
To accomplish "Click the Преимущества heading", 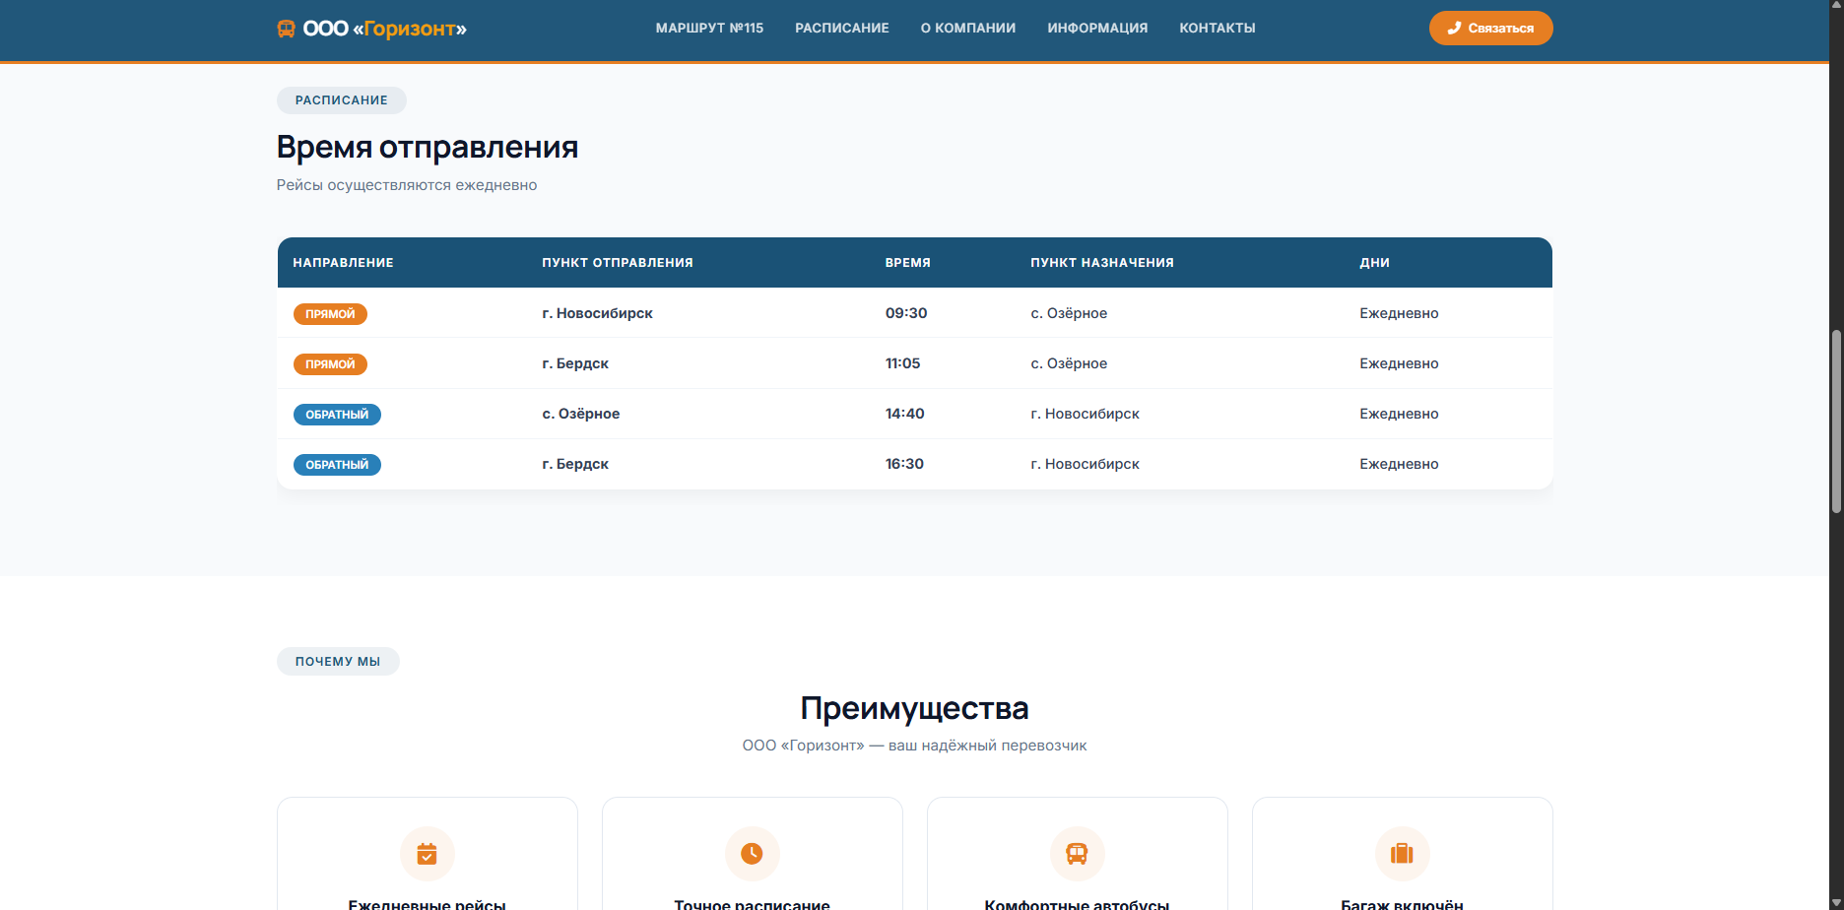I will pyautogui.click(x=914, y=708).
